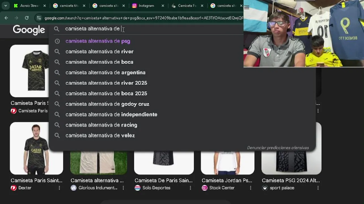This screenshot has height=204, width=364.
Task: Click the Google logo
Action: point(29,29)
